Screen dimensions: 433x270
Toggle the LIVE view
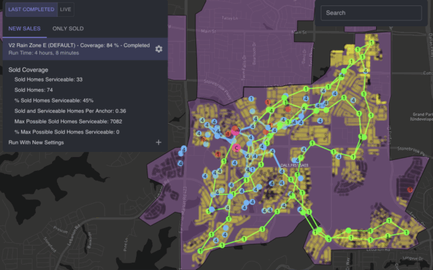click(x=66, y=9)
